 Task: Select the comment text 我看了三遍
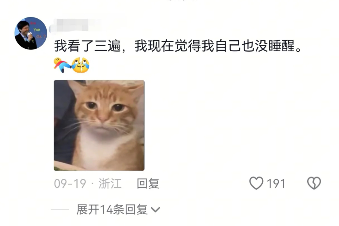87,46
